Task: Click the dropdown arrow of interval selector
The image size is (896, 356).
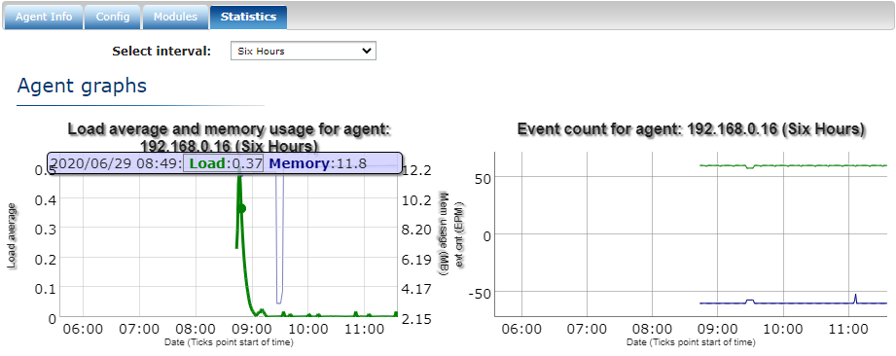Action: tap(367, 51)
